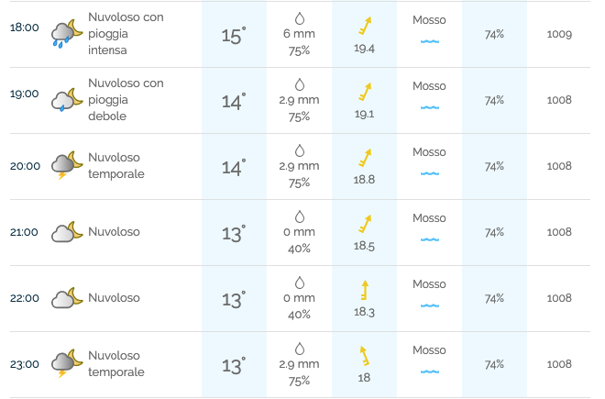Click the wind arrow above 19.4

pos(365,26)
